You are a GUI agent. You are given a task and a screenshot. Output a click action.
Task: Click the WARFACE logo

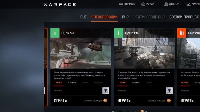(x=60, y=5)
